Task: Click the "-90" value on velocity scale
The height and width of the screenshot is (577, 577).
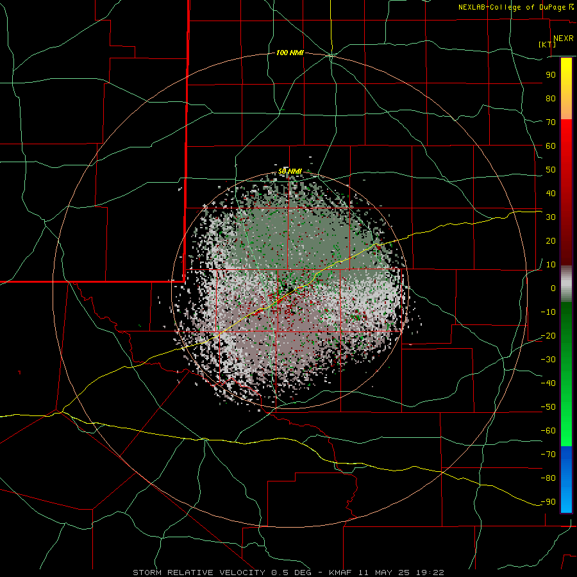Action: (x=549, y=502)
